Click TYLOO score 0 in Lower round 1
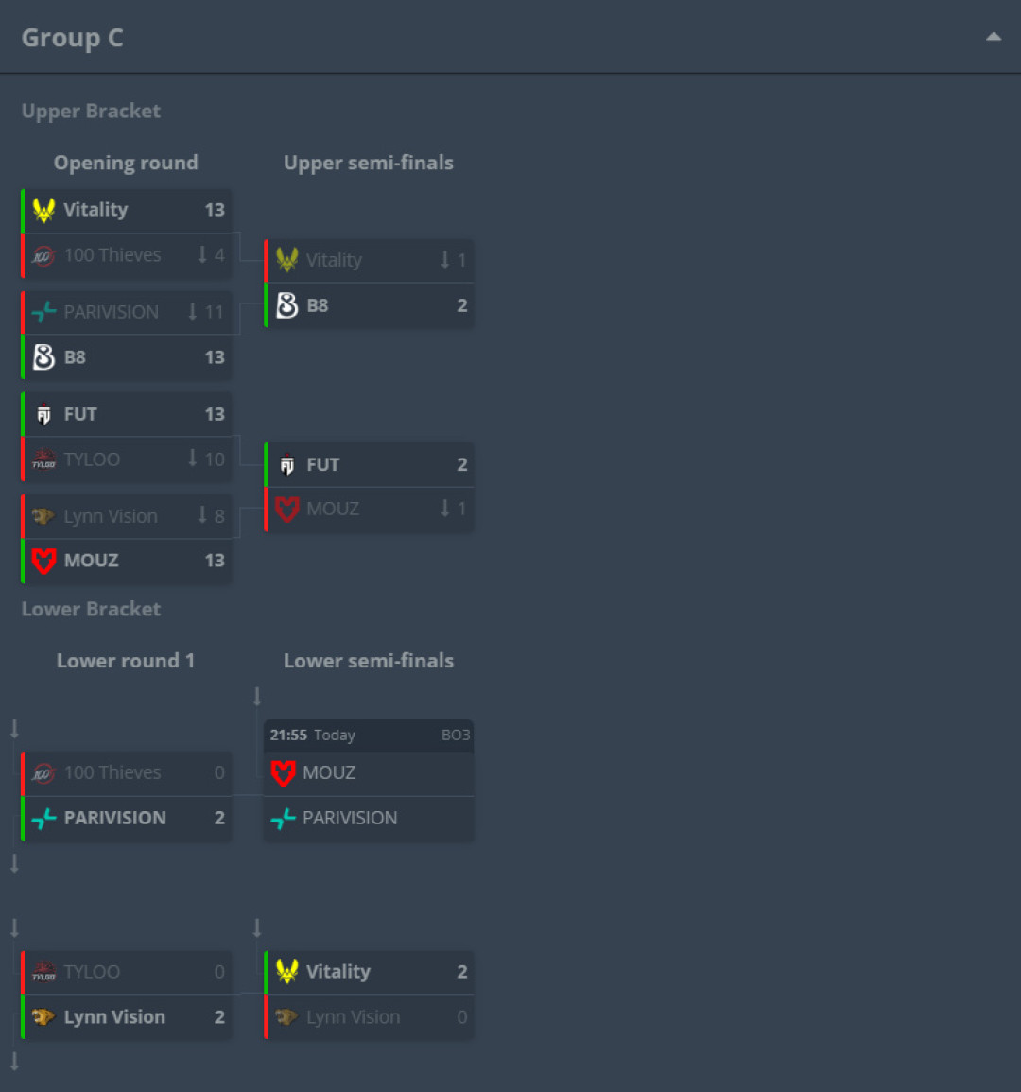1021x1092 pixels. [x=219, y=972]
